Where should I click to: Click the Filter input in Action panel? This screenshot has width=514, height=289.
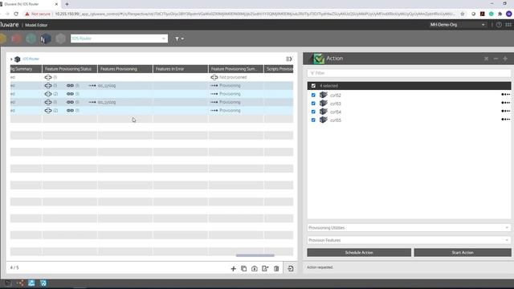pyautogui.click(x=409, y=73)
